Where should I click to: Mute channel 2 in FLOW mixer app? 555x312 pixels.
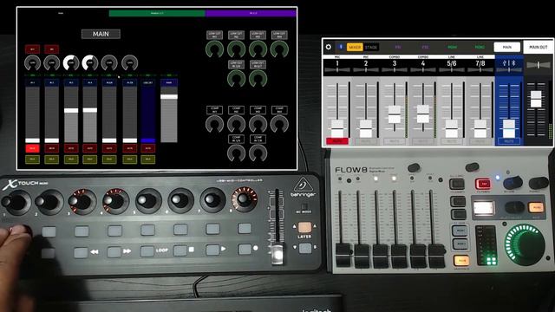(366, 141)
